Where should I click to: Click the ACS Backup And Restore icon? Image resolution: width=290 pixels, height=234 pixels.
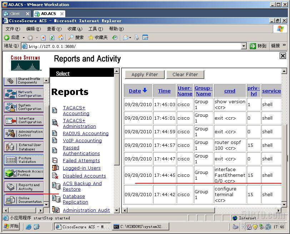56,186
